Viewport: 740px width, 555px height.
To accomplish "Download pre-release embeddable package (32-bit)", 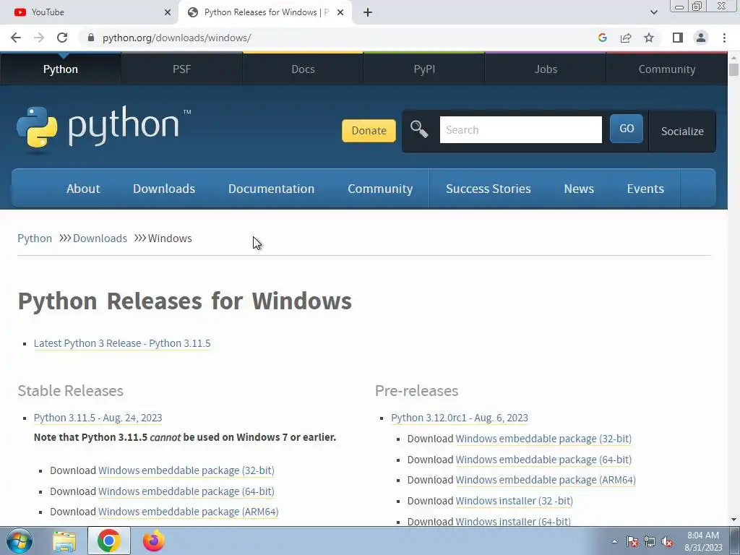I will [543, 439].
